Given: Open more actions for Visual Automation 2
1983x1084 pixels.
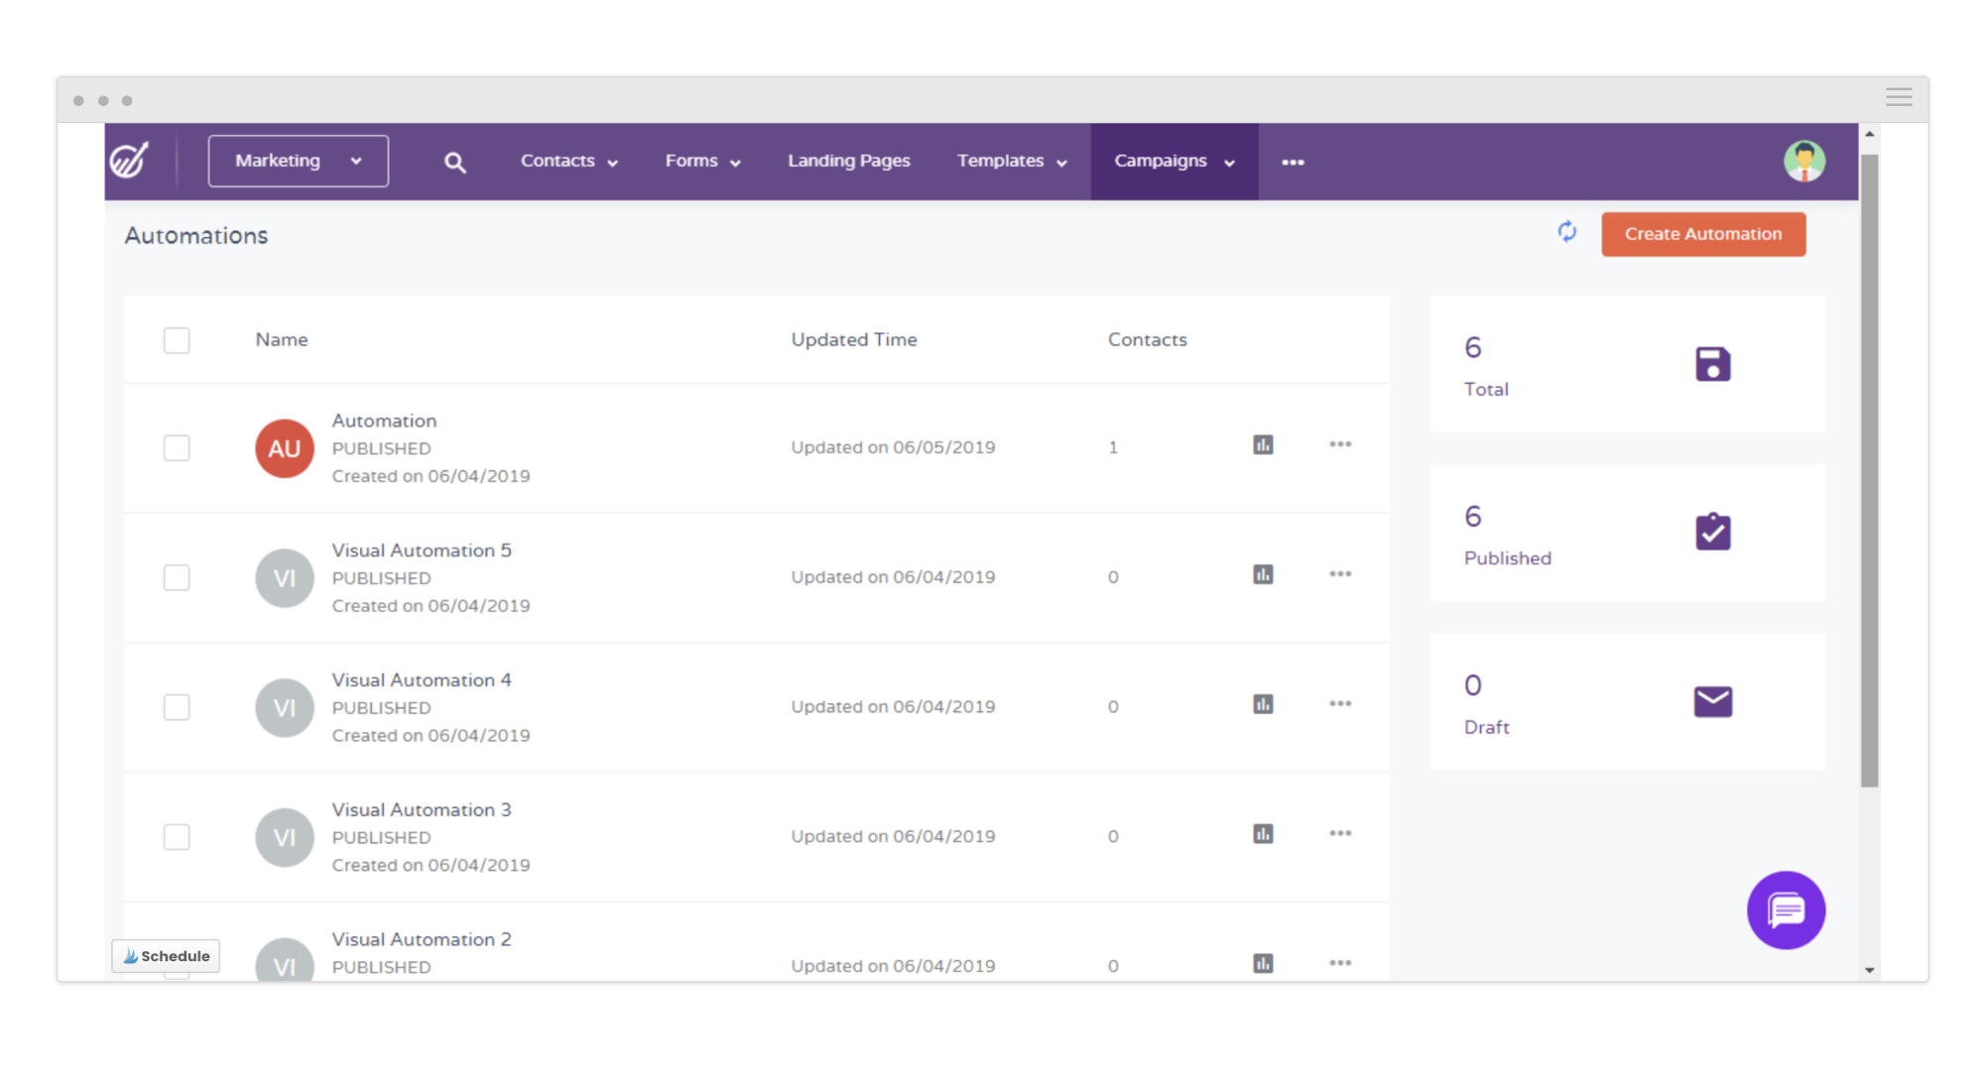Looking at the screenshot, I should pyautogui.click(x=1340, y=963).
